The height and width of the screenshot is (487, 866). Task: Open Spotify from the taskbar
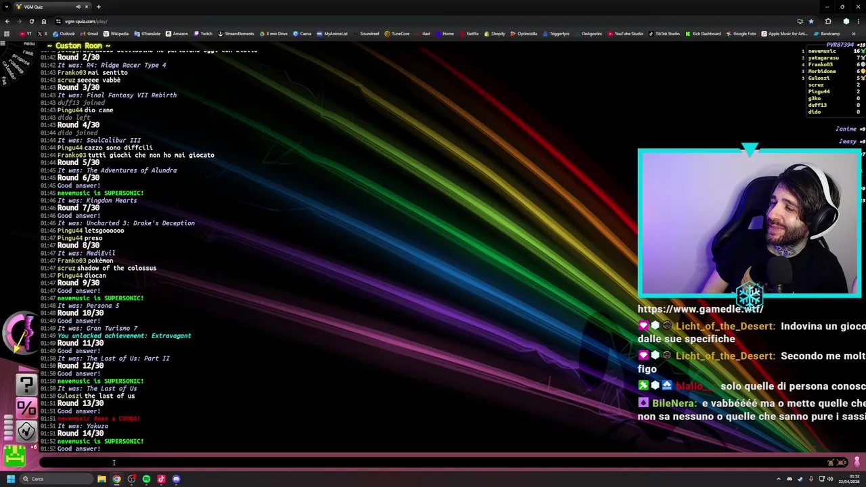coord(146,479)
